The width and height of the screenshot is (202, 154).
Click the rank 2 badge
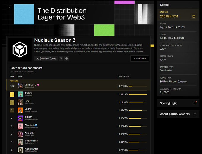[12, 102]
